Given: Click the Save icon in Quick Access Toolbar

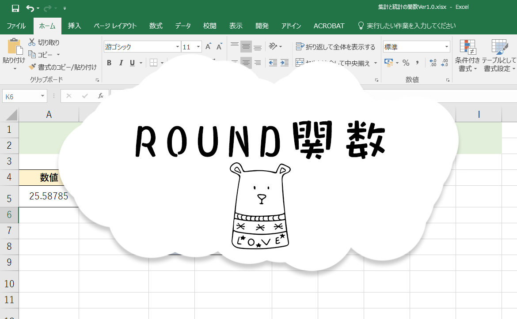Looking at the screenshot, I should pos(15,8).
